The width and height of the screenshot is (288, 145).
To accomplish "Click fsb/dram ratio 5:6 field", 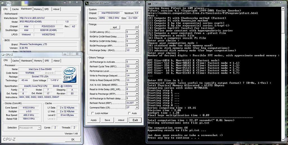I will click(136, 13).
